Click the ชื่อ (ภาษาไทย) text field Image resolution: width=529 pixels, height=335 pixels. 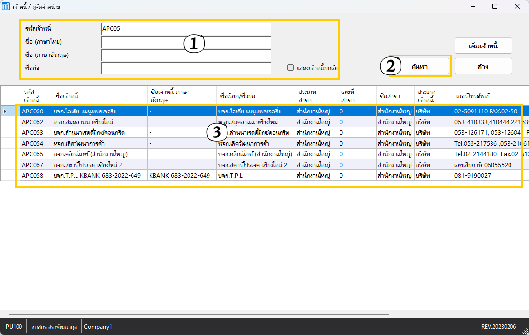(x=186, y=42)
